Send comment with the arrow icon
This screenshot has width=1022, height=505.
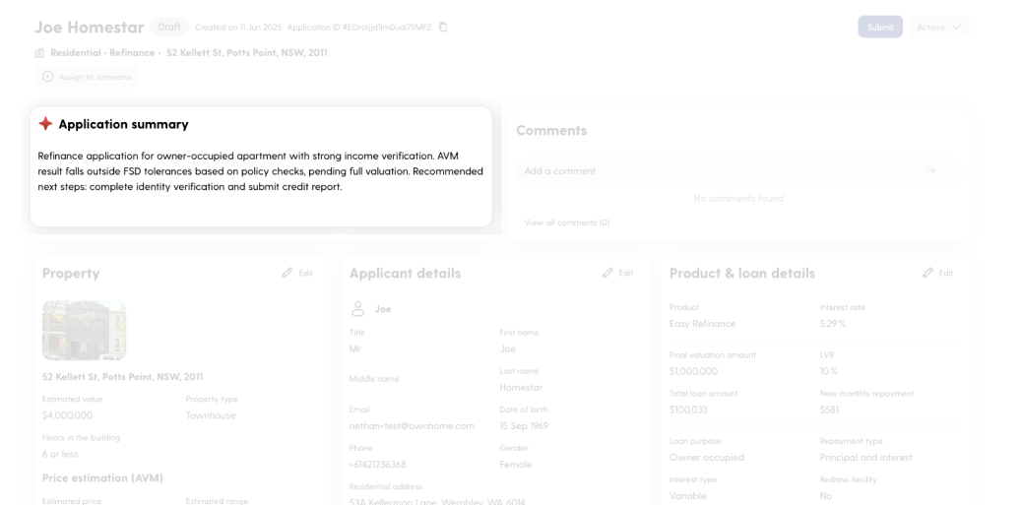click(930, 170)
